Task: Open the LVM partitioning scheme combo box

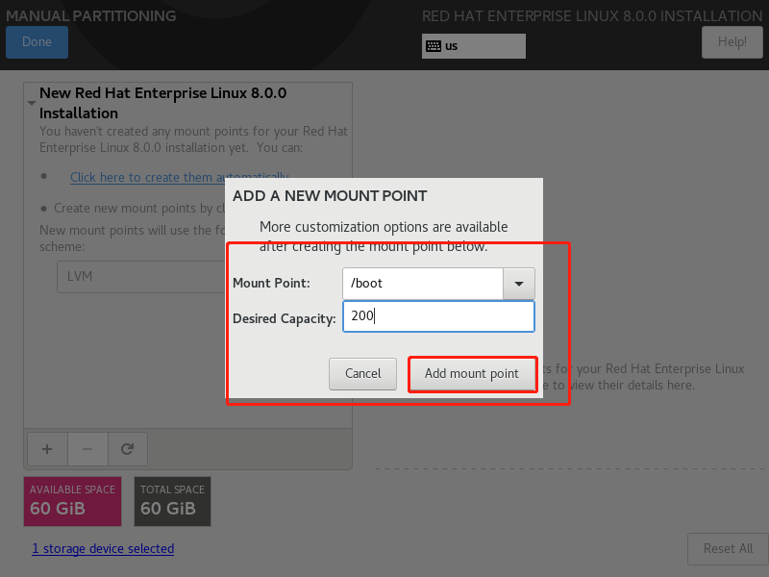Action: click(141, 277)
